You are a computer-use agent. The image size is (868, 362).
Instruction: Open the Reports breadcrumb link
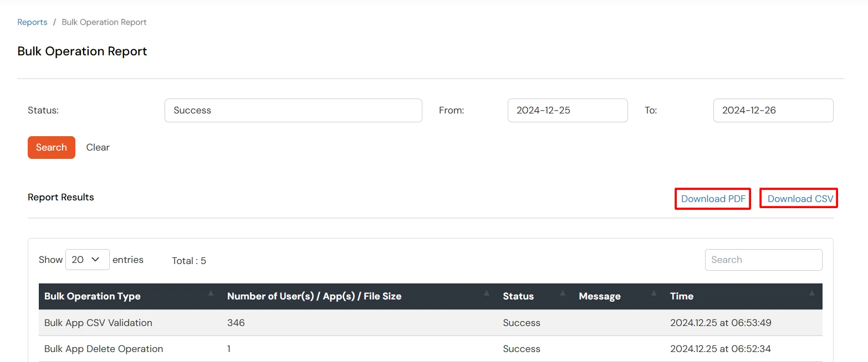coord(32,22)
